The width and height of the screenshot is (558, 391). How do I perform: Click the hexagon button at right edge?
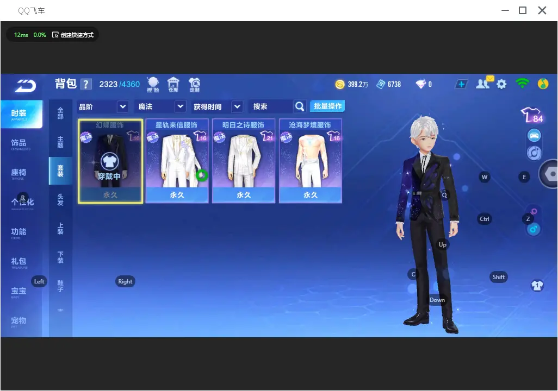pyautogui.click(x=549, y=174)
